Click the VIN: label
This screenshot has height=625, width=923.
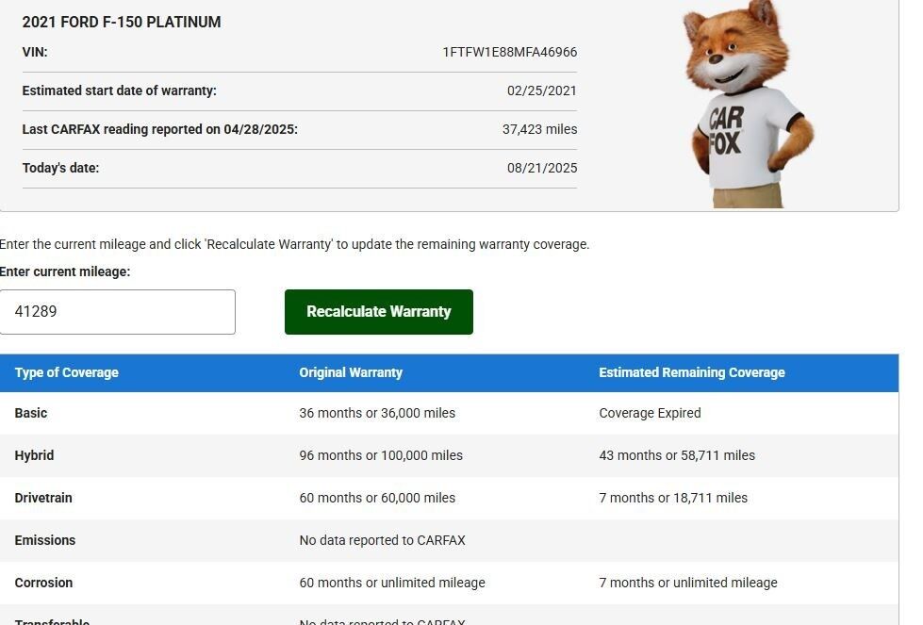pos(35,52)
